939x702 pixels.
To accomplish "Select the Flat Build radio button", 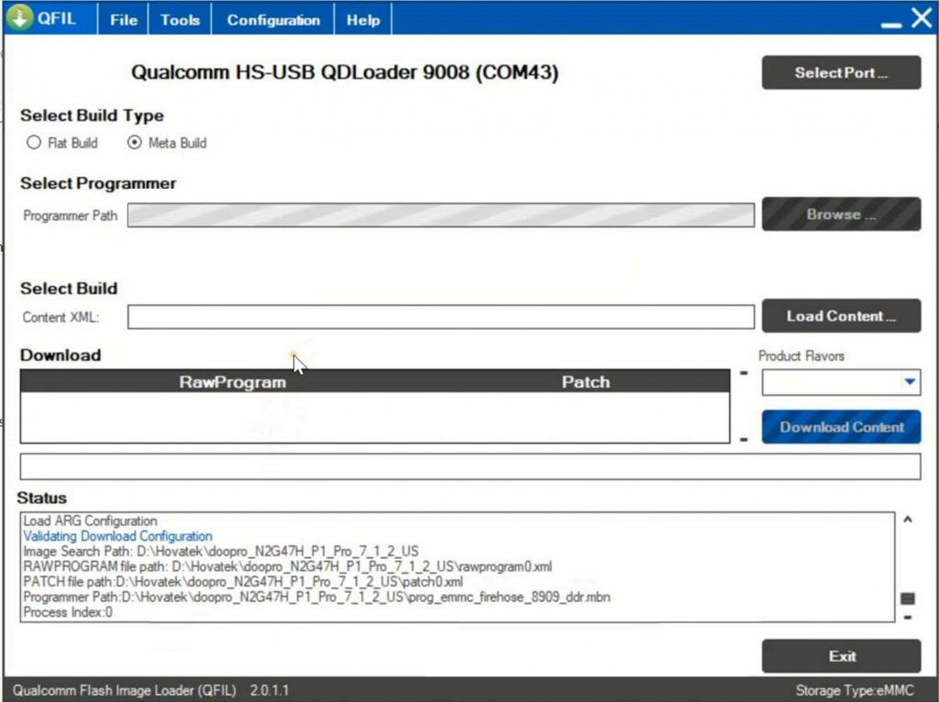I will pos(34,143).
